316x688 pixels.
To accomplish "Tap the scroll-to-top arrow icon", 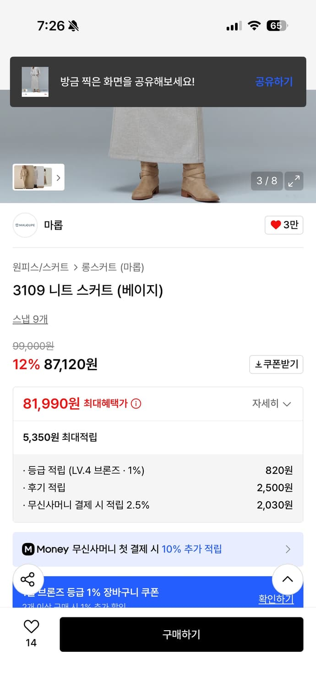I will pyautogui.click(x=287, y=579).
